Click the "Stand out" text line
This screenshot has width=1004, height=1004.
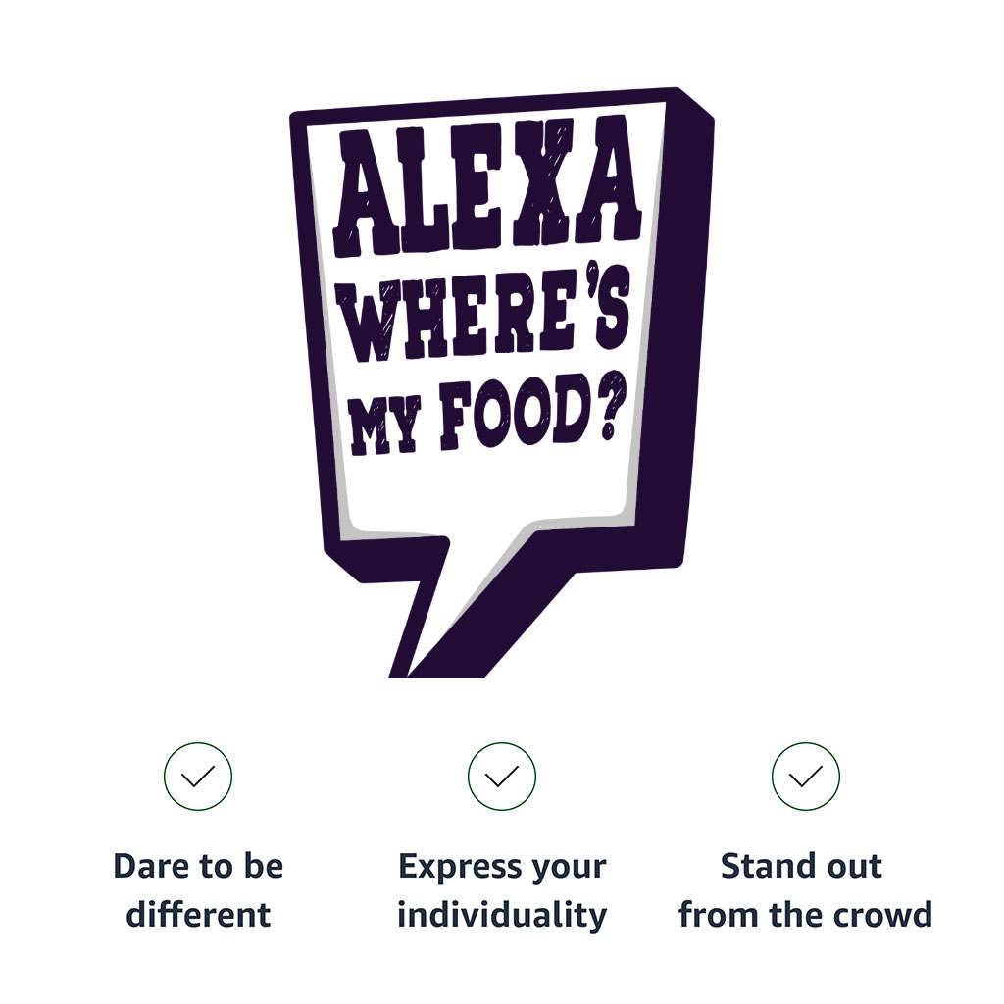point(802,867)
